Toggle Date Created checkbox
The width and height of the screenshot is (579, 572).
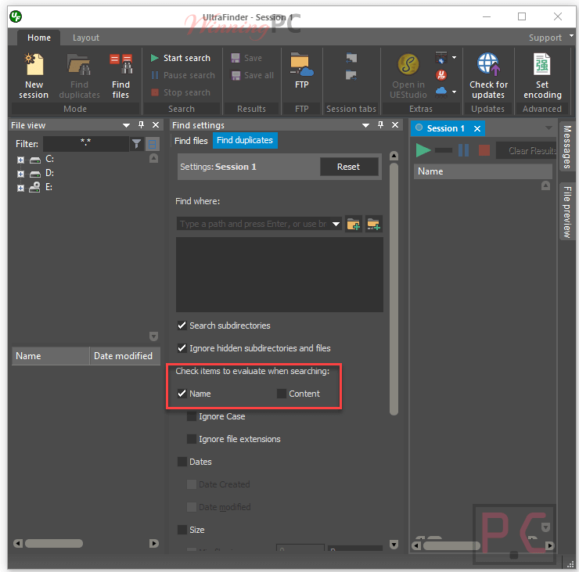[191, 484]
